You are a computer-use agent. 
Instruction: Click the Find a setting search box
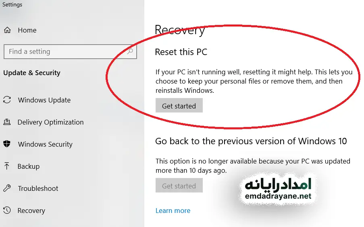(64, 51)
